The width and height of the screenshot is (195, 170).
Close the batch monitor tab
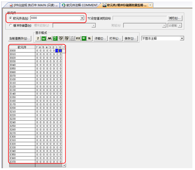click(x=150, y=5)
